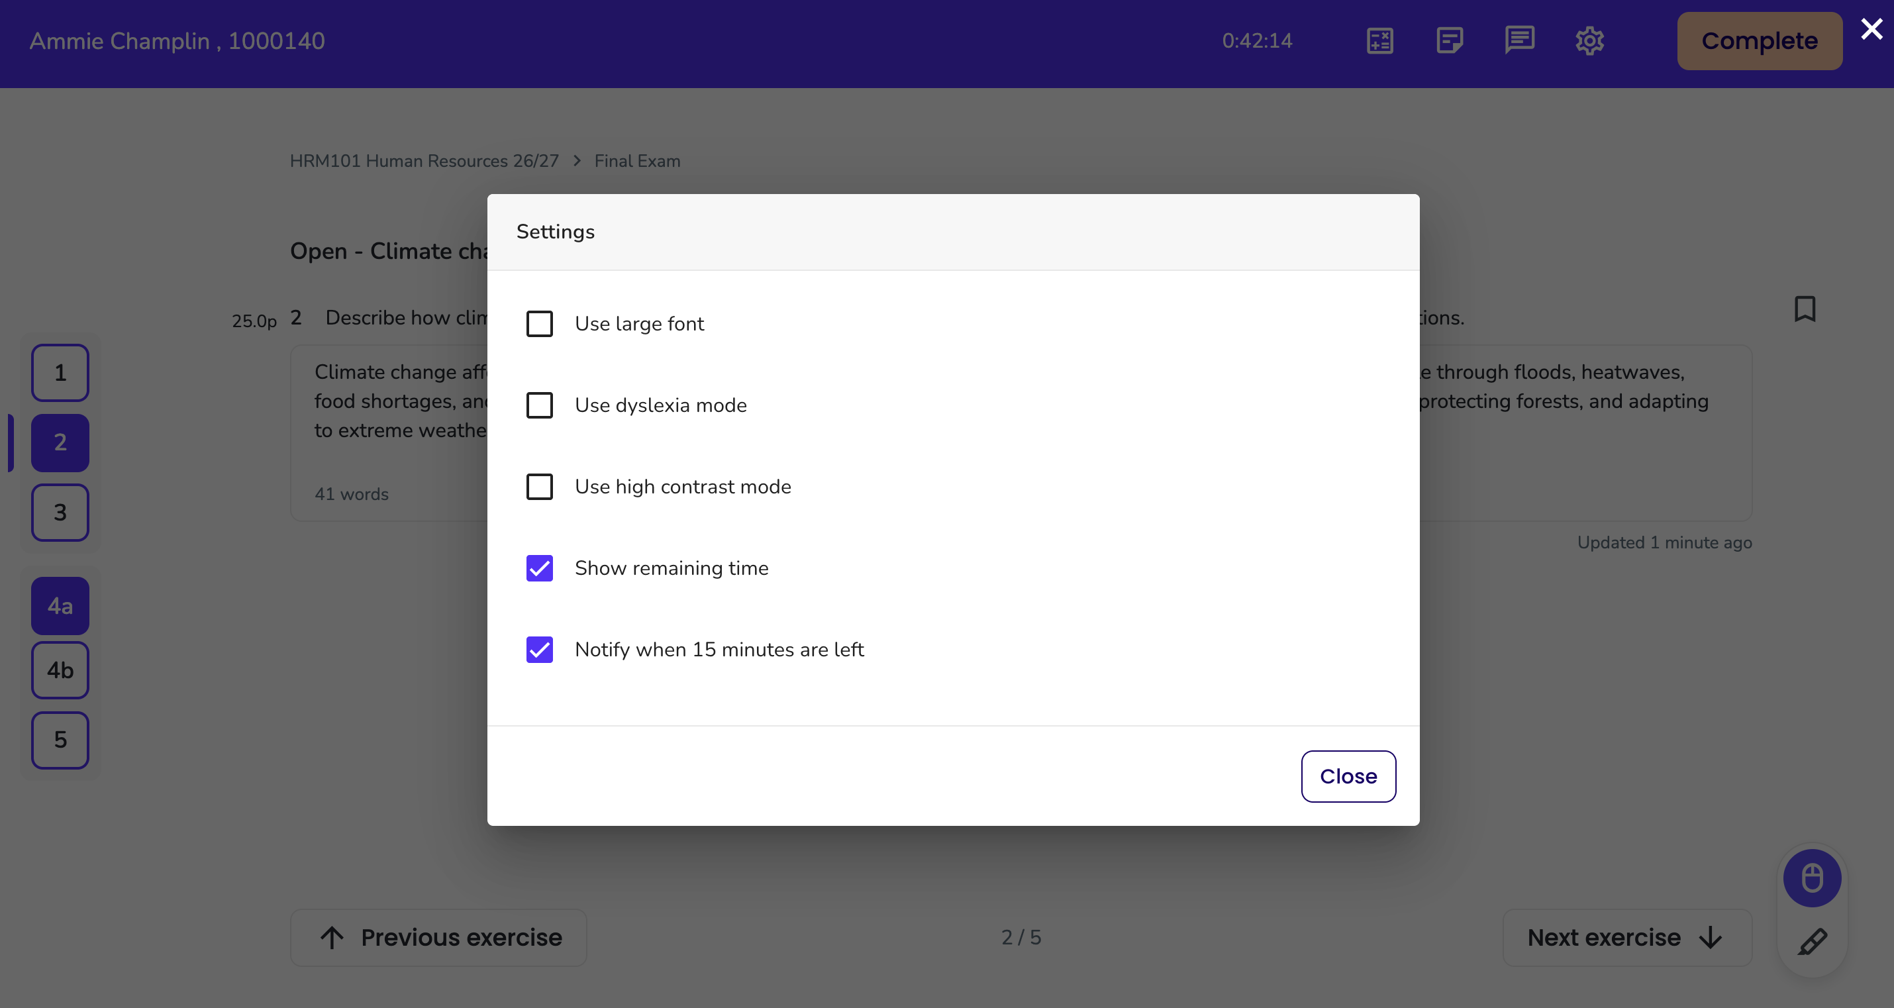
Task: Go to Previous exercise
Action: point(439,937)
